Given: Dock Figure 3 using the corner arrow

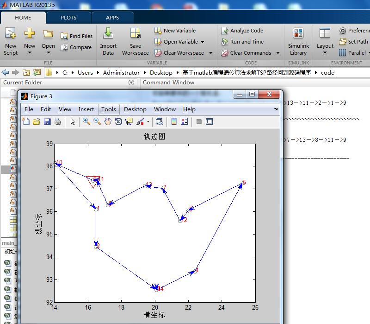Looking at the screenshot, I should click(276, 109).
